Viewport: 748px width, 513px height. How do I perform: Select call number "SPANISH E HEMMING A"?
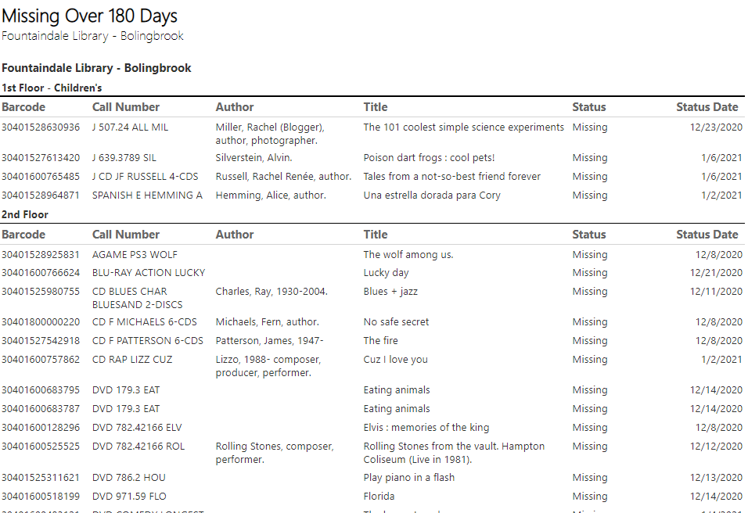click(x=147, y=196)
